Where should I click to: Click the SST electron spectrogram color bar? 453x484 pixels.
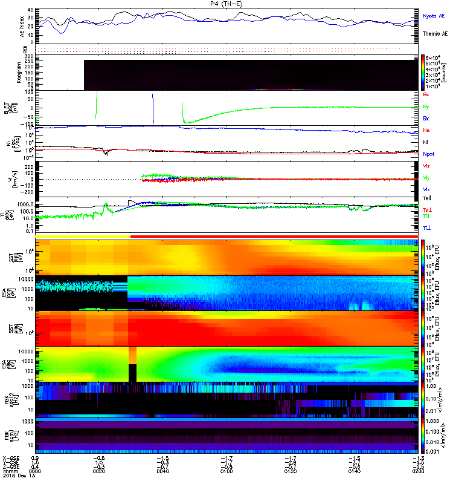pos(423,329)
